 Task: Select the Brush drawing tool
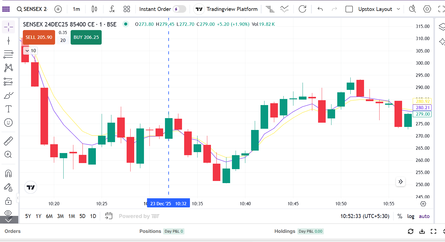(9, 96)
